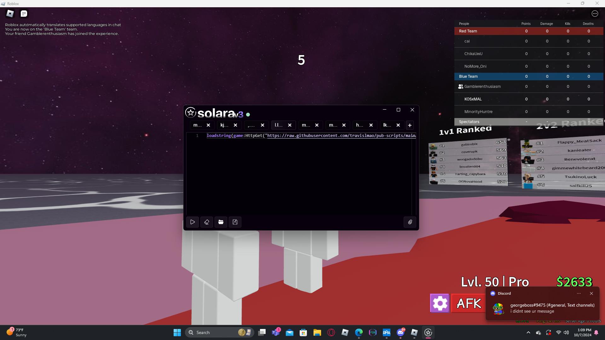Show hidden icons in the system tray
This screenshot has height=340, width=605.
point(528,332)
